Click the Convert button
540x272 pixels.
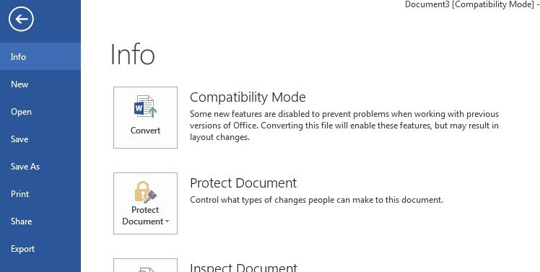pyautogui.click(x=145, y=118)
